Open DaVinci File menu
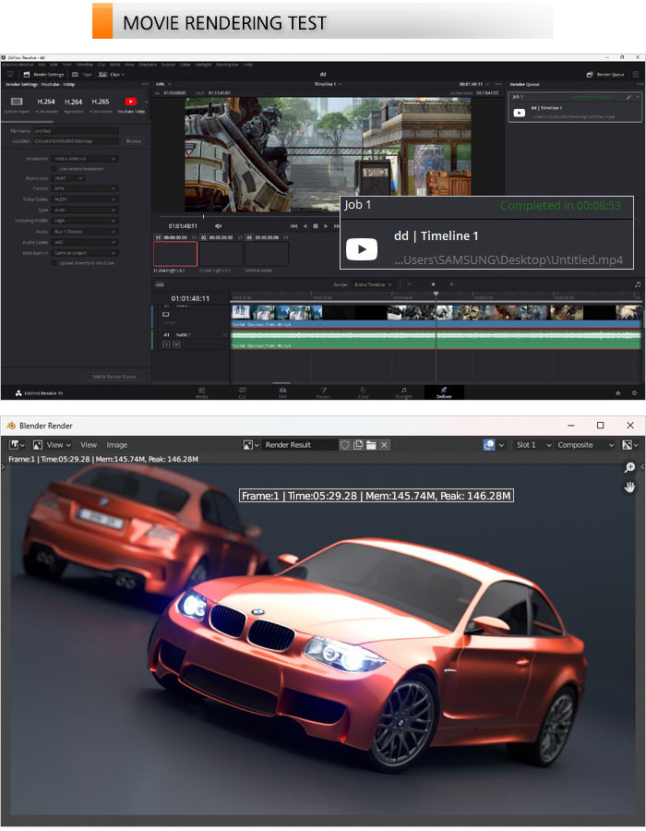The width and height of the screenshot is (646, 831). (42, 65)
